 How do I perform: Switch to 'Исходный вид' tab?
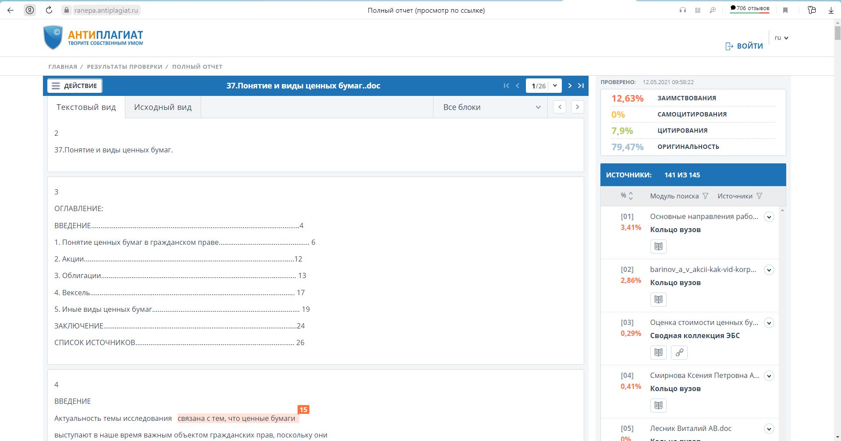point(163,107)
